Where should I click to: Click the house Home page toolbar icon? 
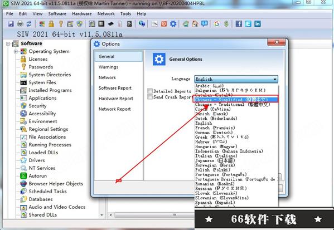coord(195,23)
